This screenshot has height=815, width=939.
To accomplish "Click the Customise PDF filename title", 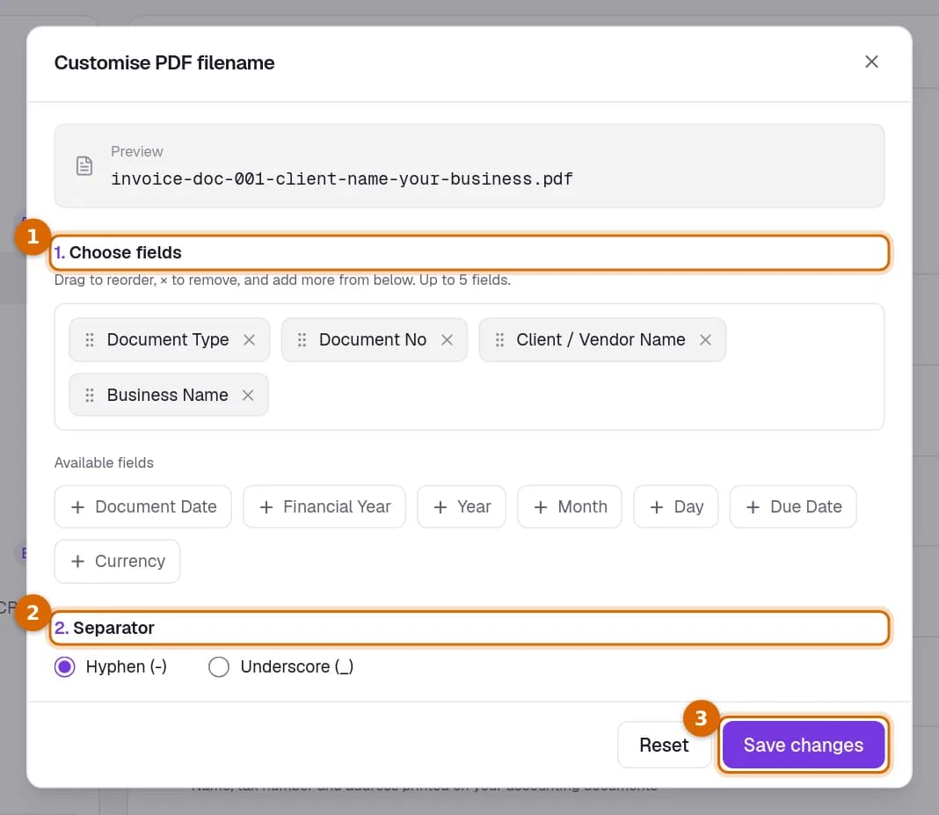I will click(x=164, y=62).
